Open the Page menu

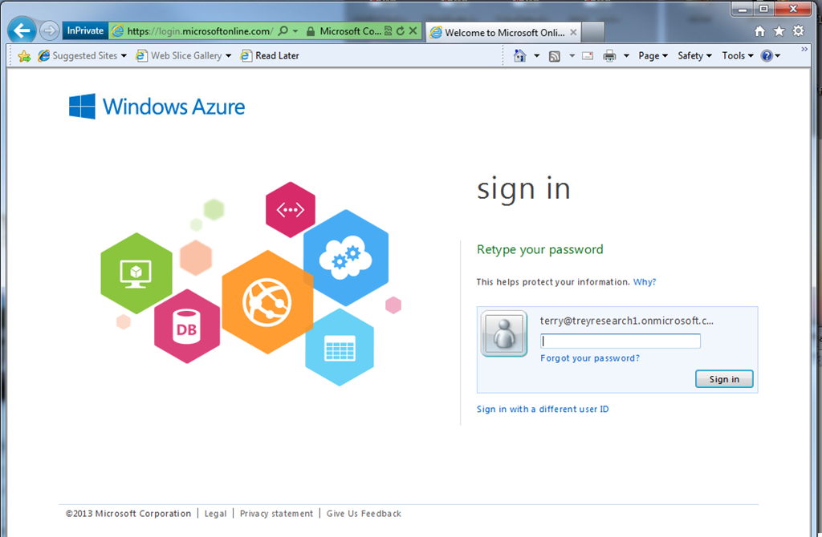(x=653, y=55)
